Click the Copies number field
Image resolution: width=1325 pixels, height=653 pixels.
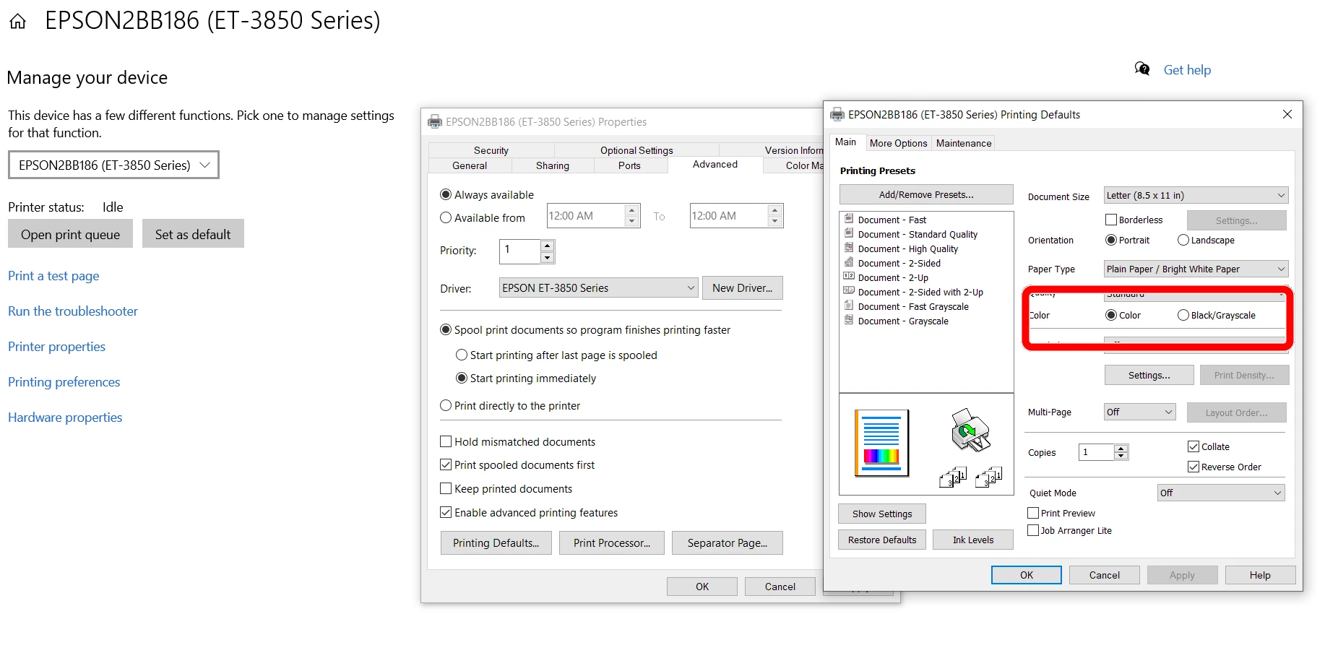(x=1097, y=452)
